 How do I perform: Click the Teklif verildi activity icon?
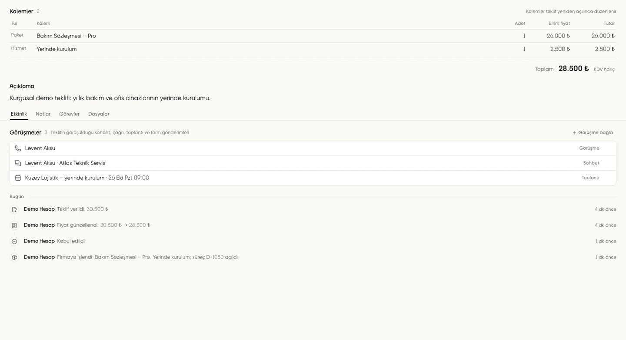[x=14, y=209]
